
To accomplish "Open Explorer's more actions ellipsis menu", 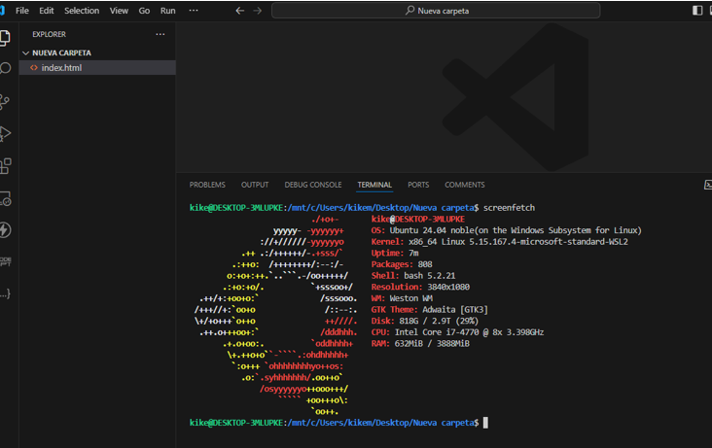I will (160, 34).
